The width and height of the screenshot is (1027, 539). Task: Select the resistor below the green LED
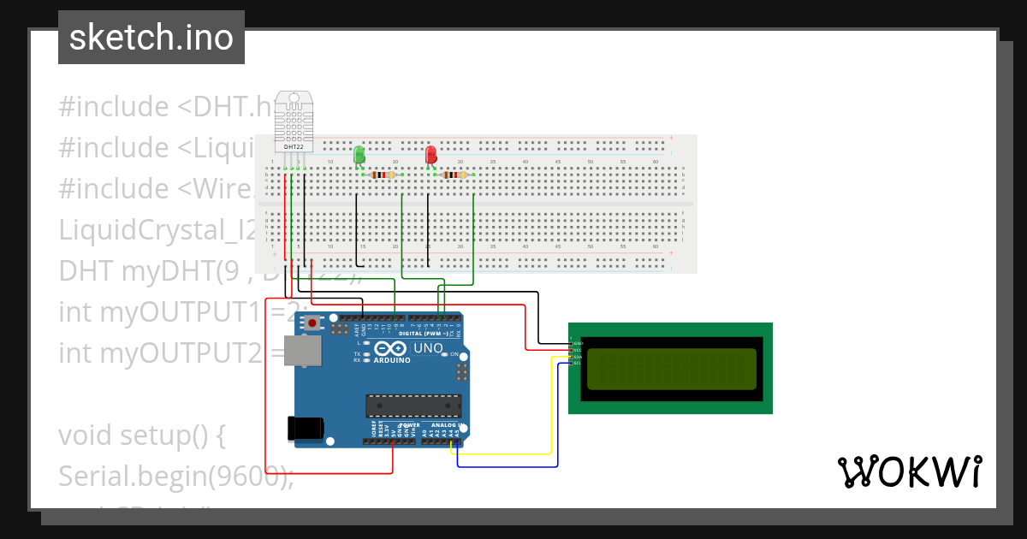click(383, 175)
